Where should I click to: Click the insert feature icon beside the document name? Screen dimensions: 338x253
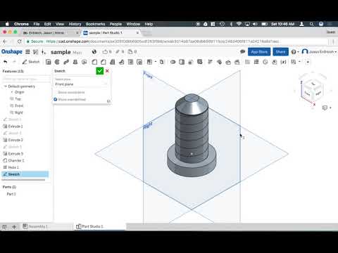click(x=44, y=52)
